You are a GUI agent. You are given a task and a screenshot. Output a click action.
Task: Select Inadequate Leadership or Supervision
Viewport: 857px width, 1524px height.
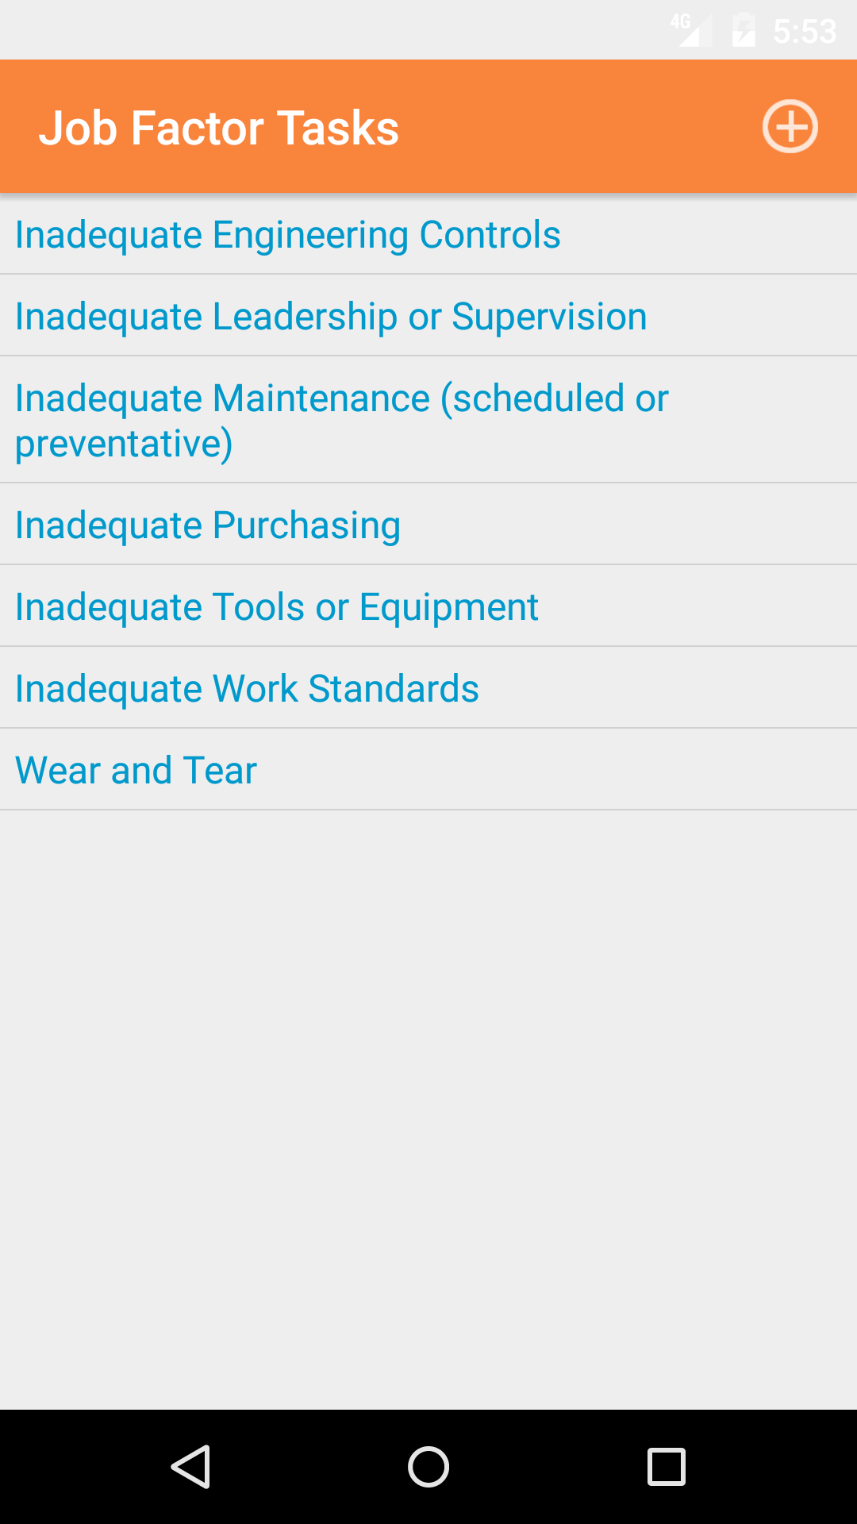(x=331, y=317)
